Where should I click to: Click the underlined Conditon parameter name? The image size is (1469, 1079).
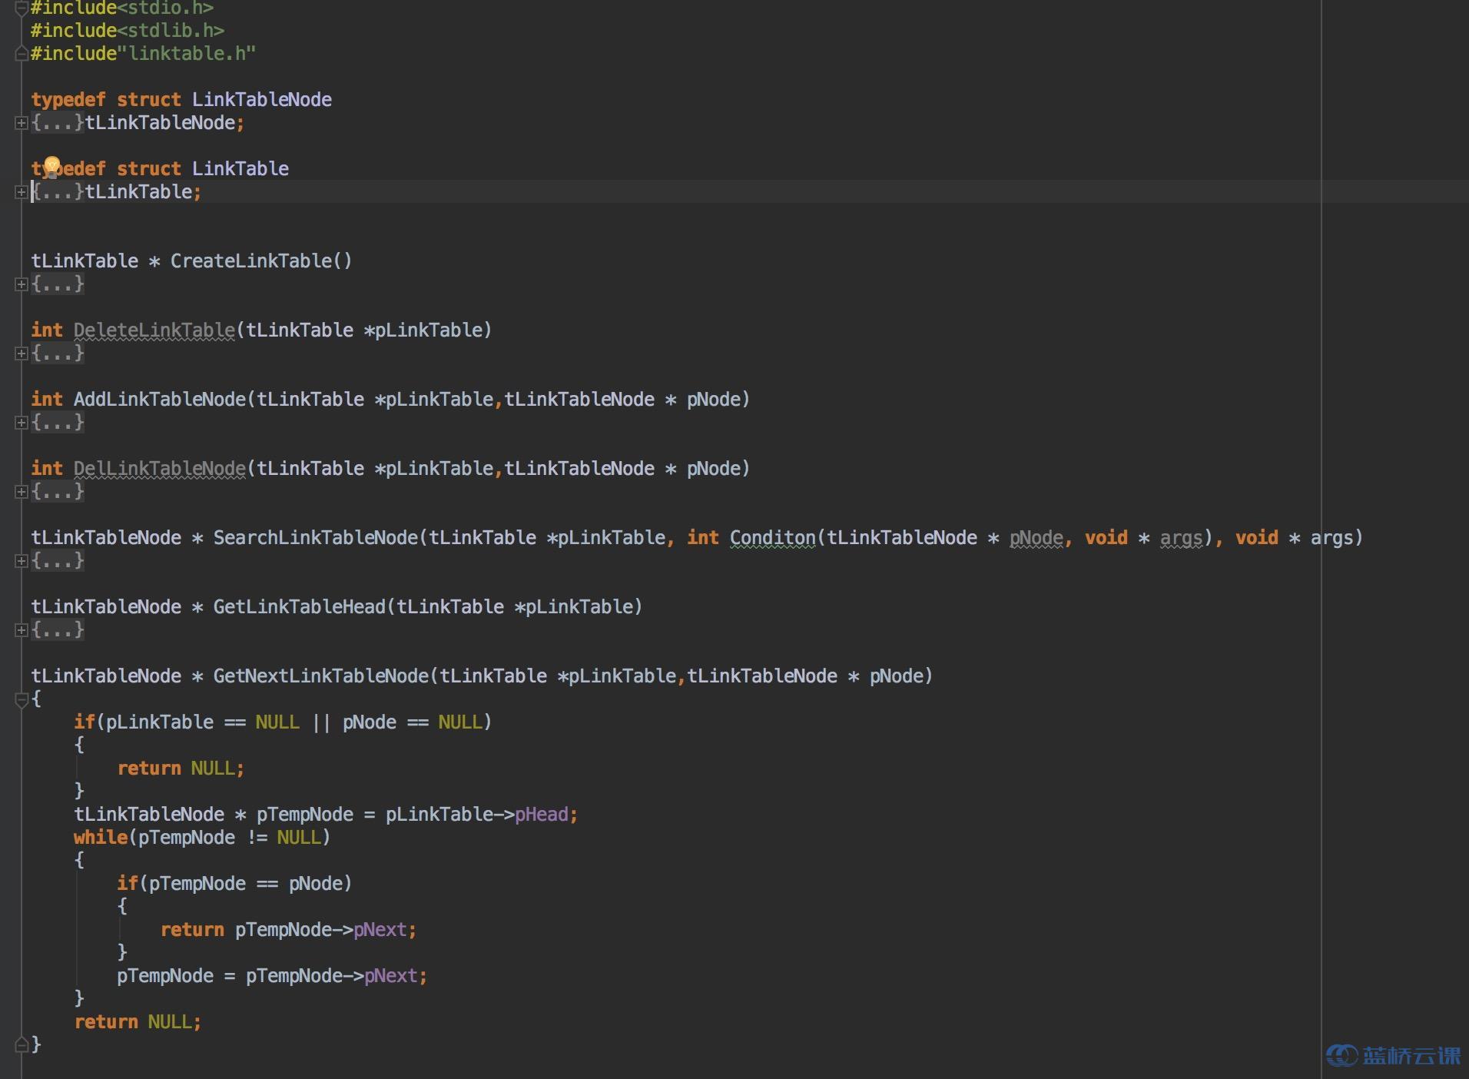coord(772,538)
